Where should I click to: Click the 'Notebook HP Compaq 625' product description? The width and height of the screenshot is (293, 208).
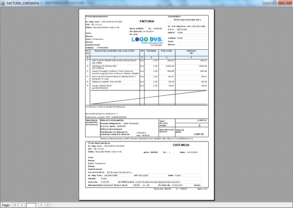(x=104, y=67)
